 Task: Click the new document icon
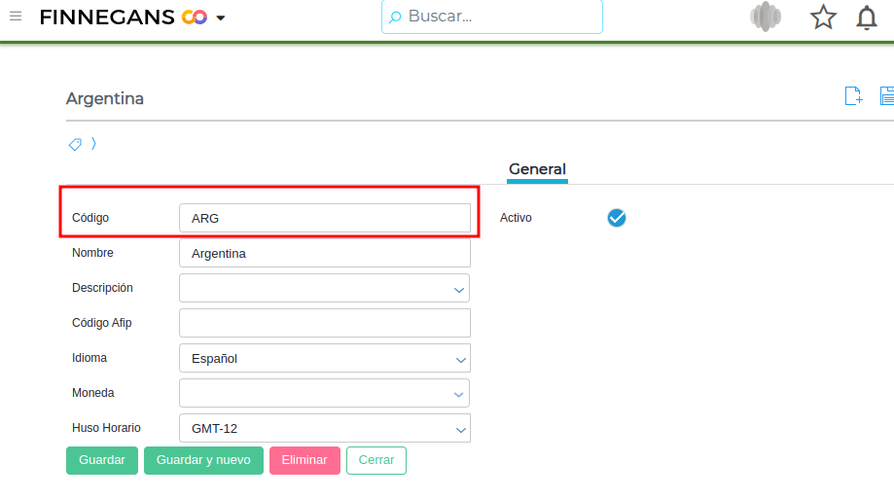coord(853,95)
